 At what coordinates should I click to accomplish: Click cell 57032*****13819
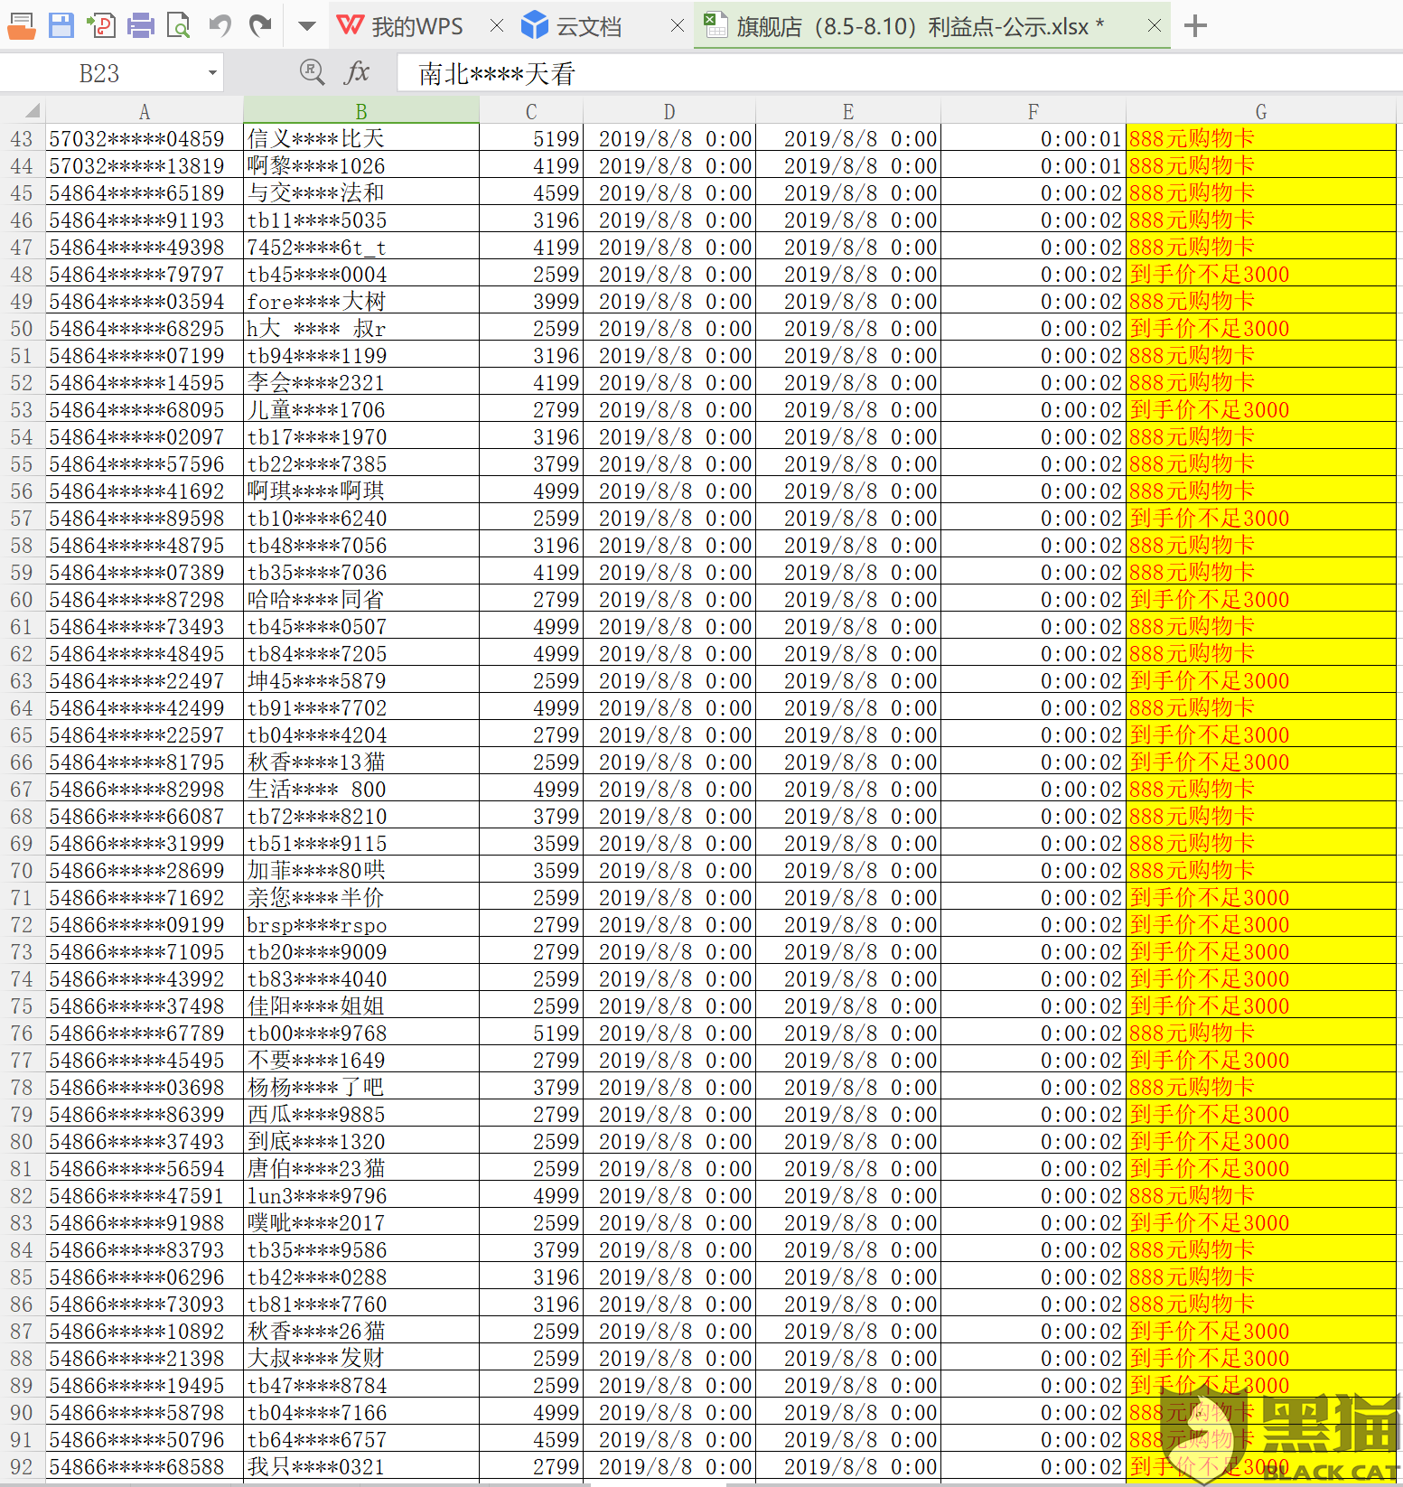(145, 165)
